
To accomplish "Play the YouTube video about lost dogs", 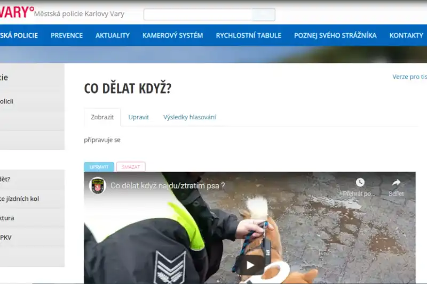I will [x=250, y=265].
